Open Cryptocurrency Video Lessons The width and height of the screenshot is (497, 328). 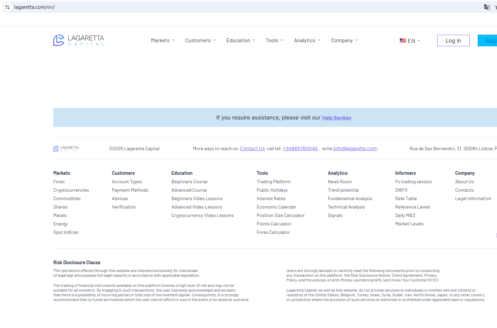[202, 215]
